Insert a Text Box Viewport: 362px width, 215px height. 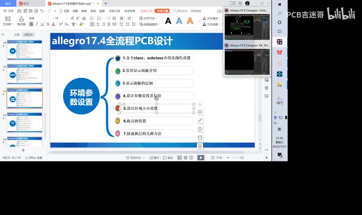(x=7, y=21)
